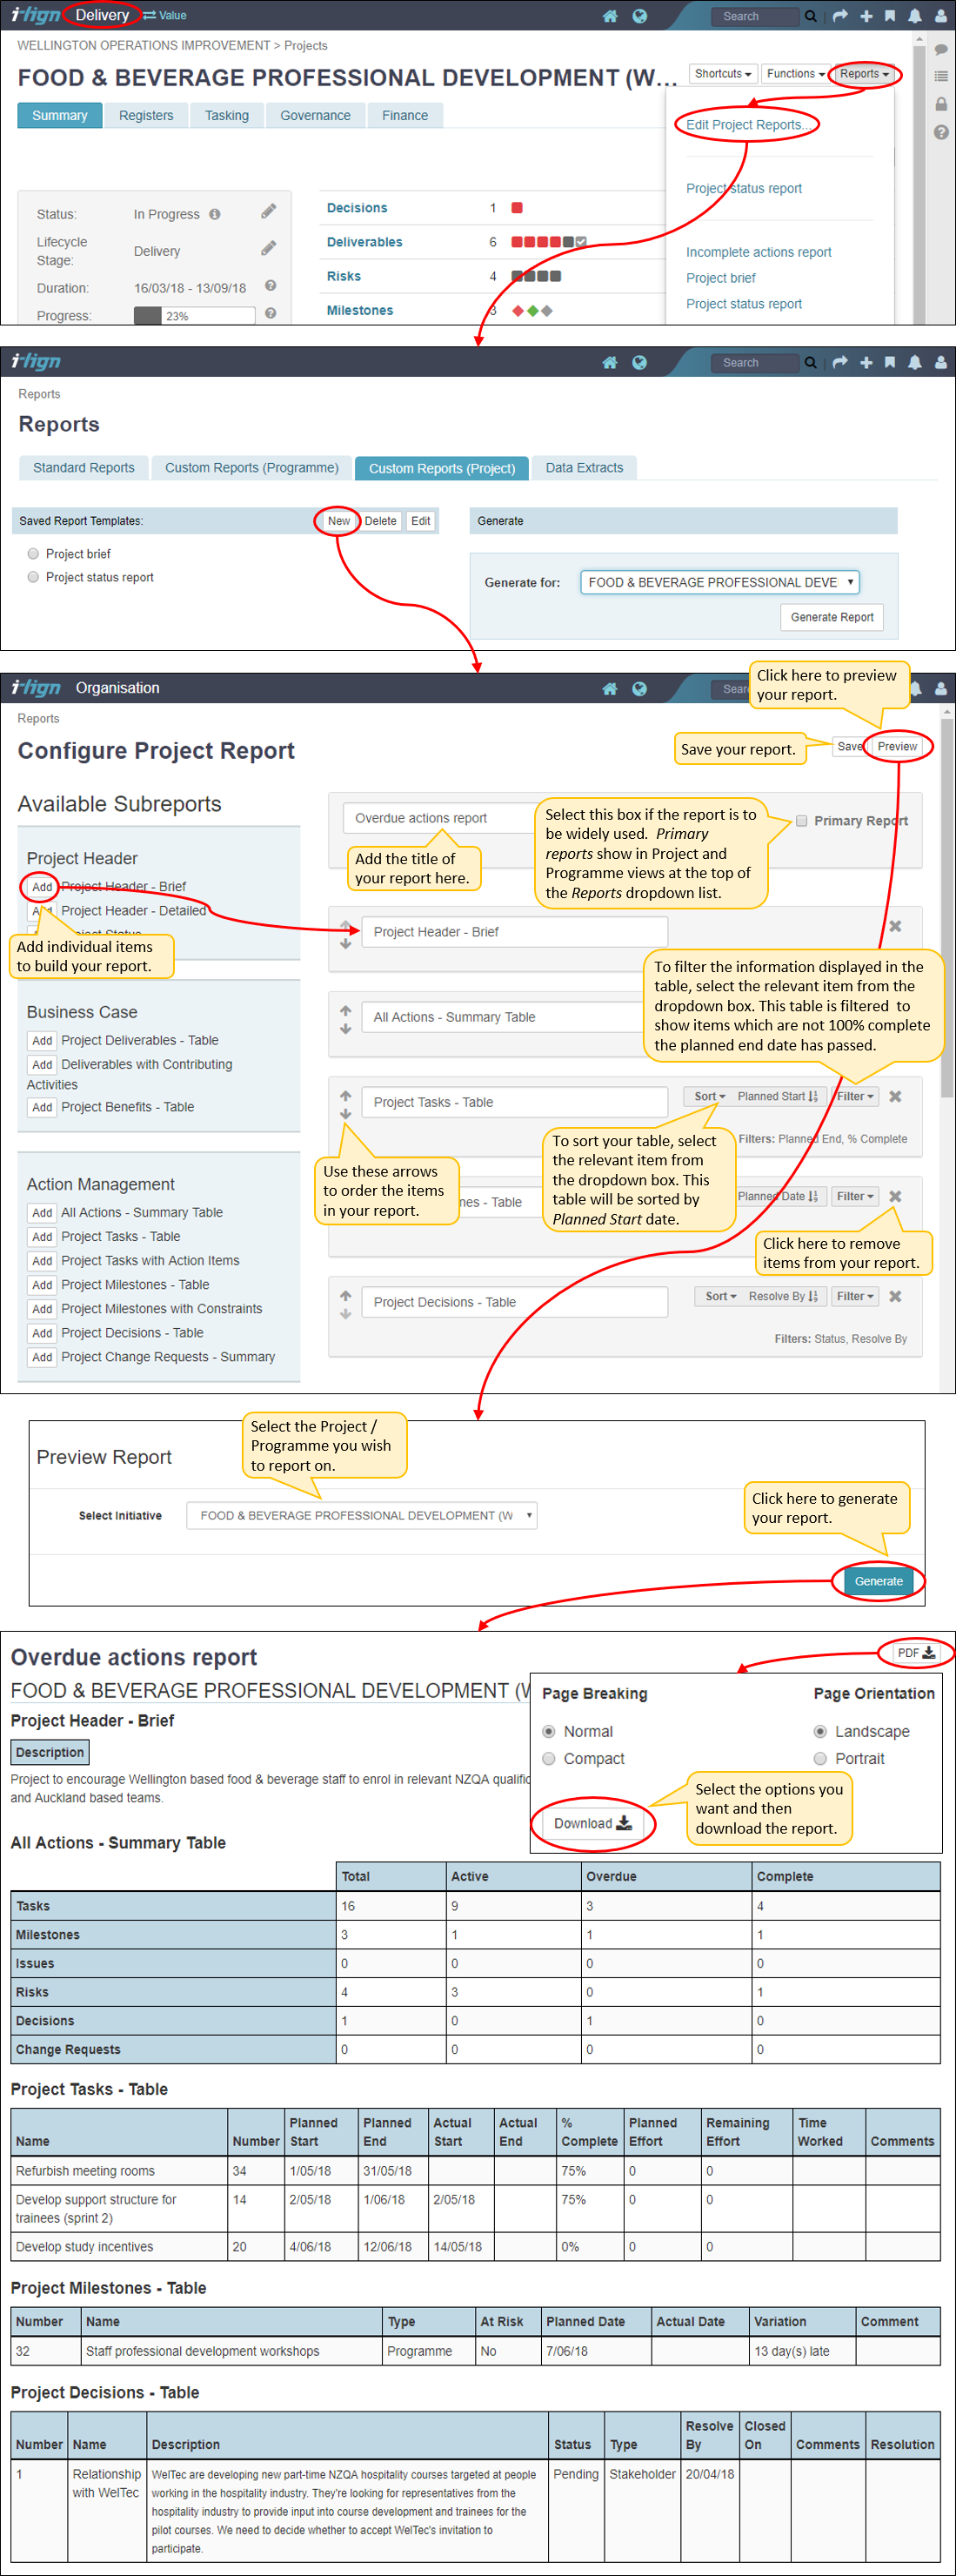This screenshot has width=956, height=2576.
Task: Click the bookmark icon in the project page header
Action: pos(890,16)
